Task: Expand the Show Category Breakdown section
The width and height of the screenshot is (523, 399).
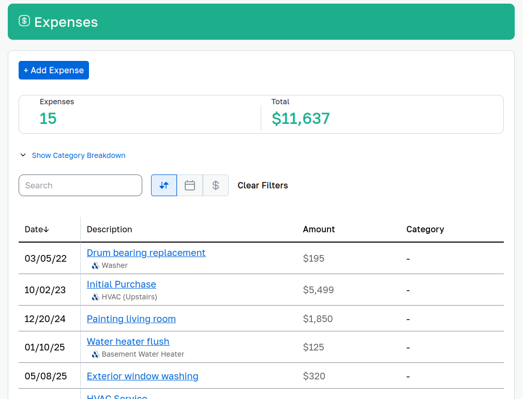Action: pyautogui.click(x=78, y=155)
